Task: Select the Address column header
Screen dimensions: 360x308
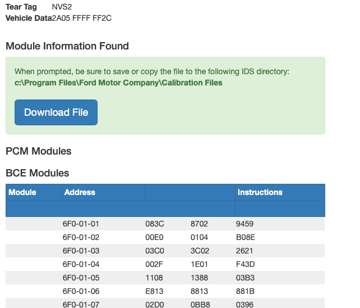Action: tap(80, 192)
